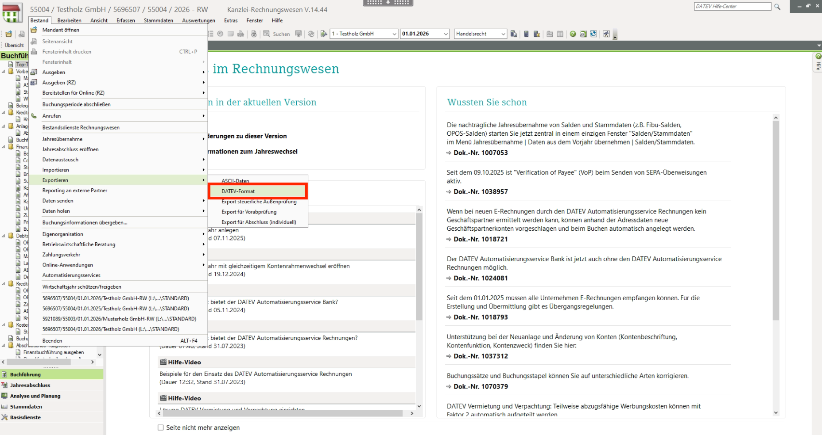Open the Jahresübernahme submenu
Image resolution: width=822 pixels, height=435 pixels.
tap(118, 139)
